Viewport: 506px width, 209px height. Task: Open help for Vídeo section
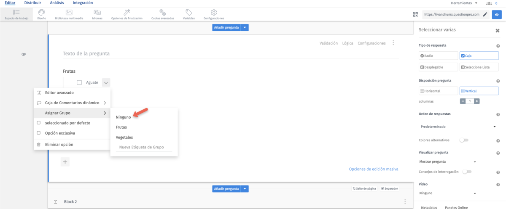pos(498,185)
